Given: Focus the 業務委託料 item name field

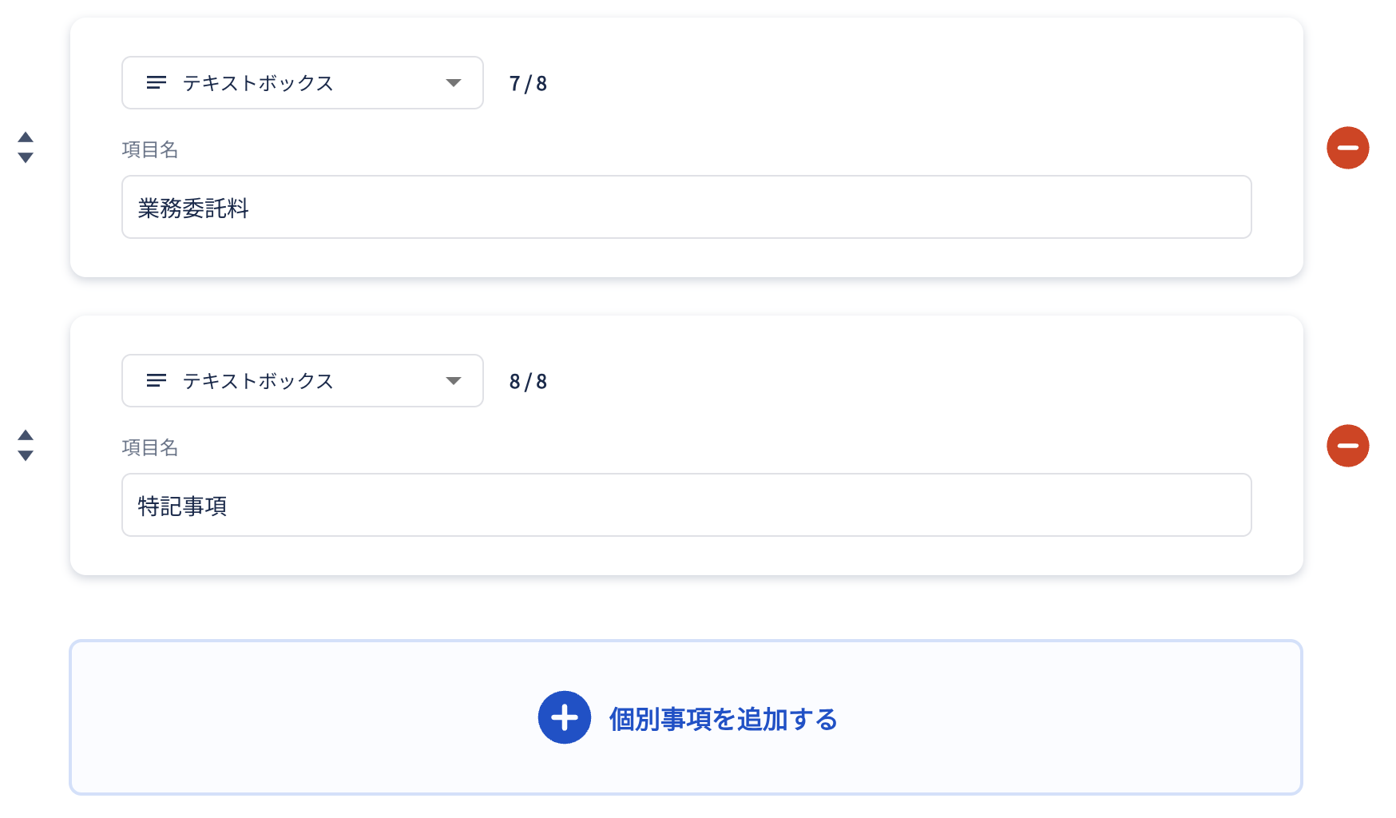Looking at the screenshot, I should [686, 207].
